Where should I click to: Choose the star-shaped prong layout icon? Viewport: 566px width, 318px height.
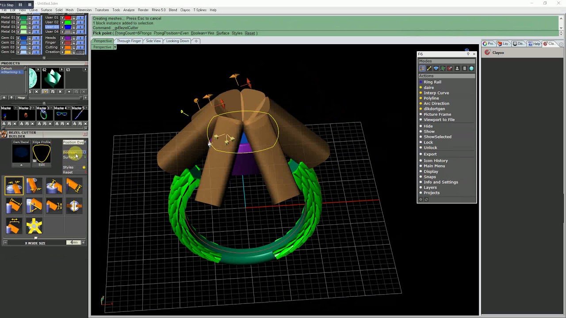[34, 226]
